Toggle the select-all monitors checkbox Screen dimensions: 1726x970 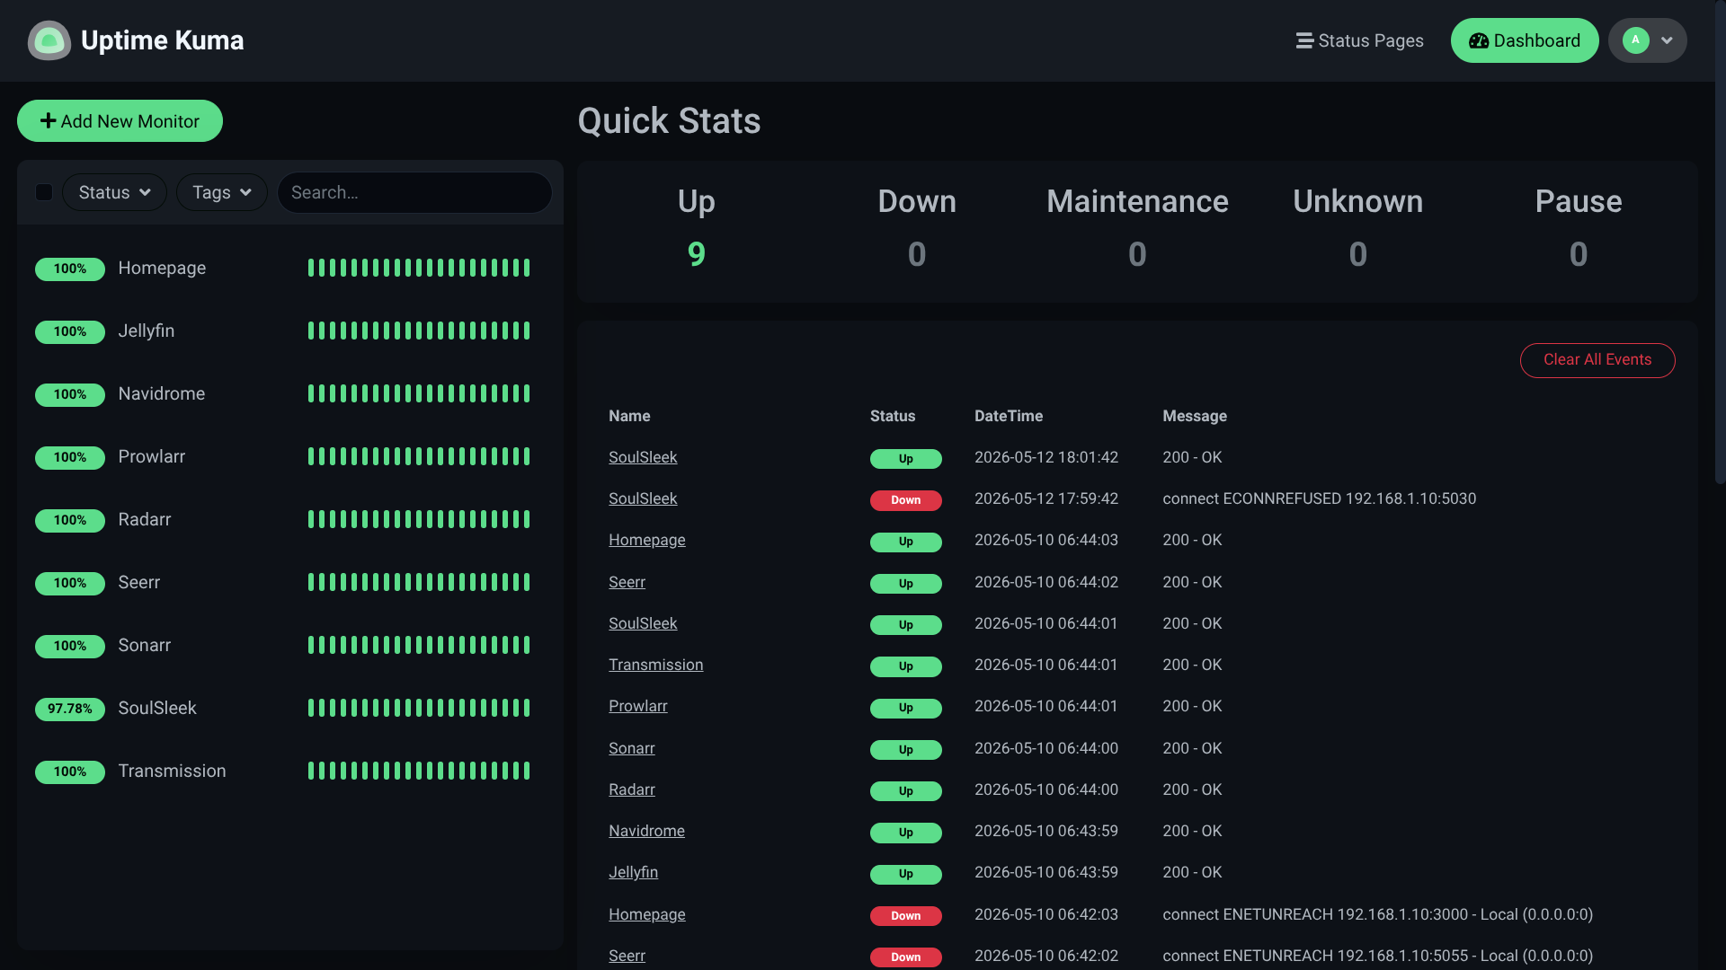point(44,192)
